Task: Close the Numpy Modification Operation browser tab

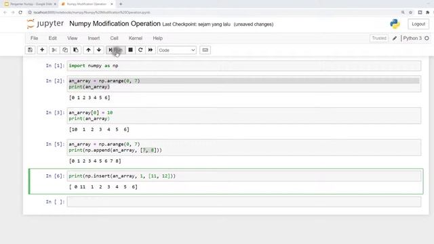Action: (112, 4)
